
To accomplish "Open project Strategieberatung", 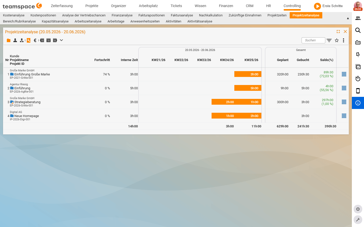I will point(27,102).
